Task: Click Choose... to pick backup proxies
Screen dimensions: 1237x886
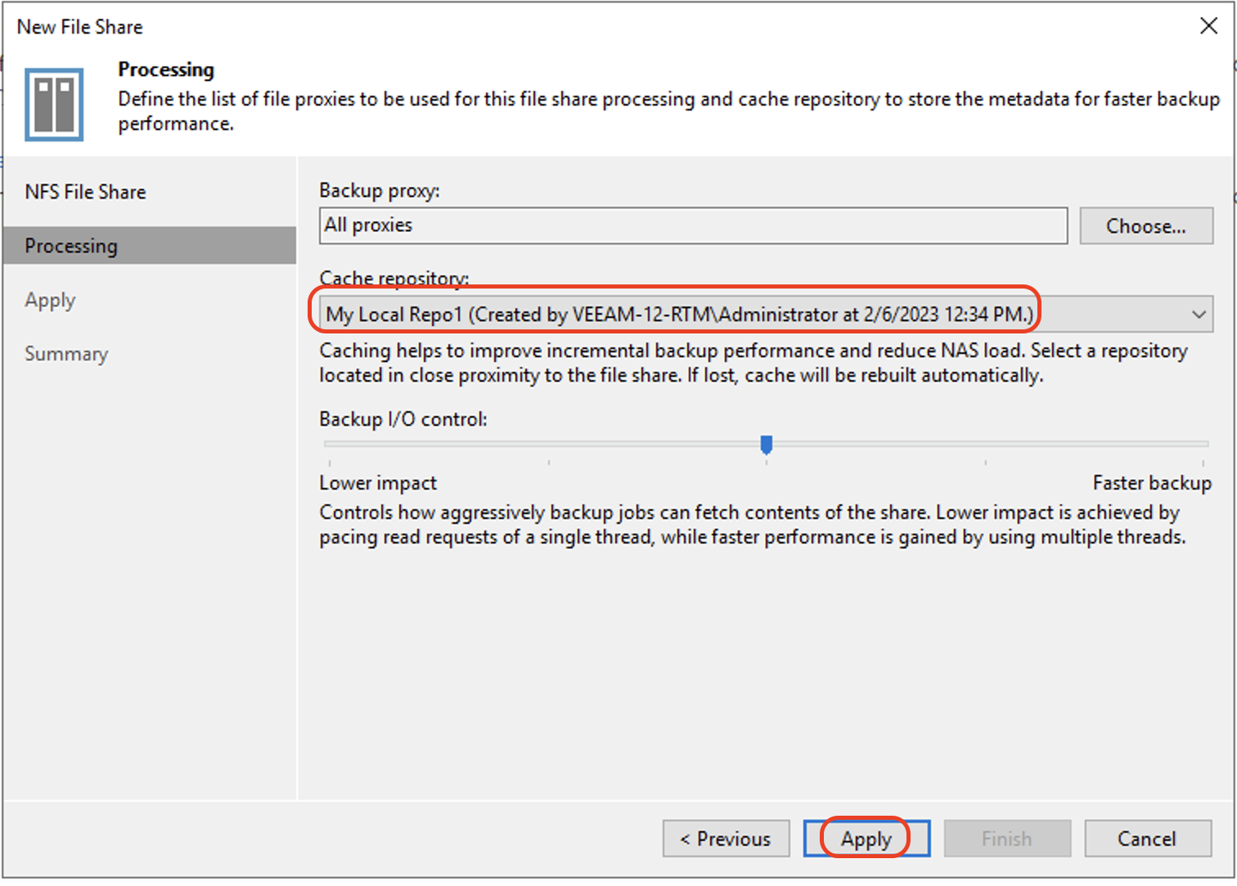Action: coord(1146,226)
